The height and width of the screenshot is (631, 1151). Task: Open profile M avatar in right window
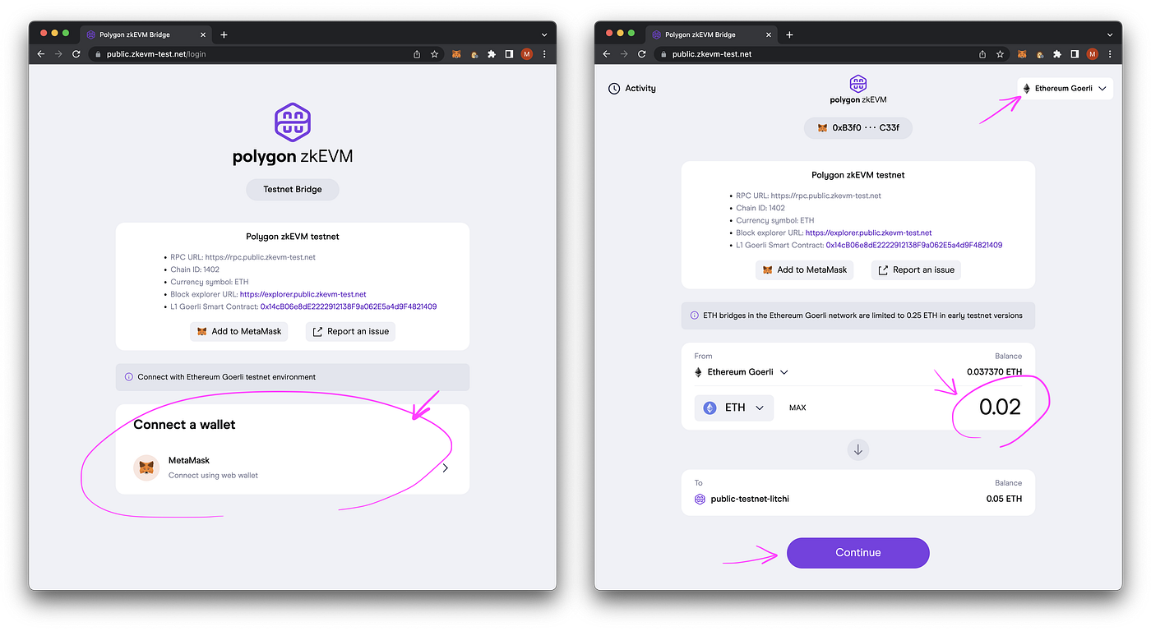1093,54
